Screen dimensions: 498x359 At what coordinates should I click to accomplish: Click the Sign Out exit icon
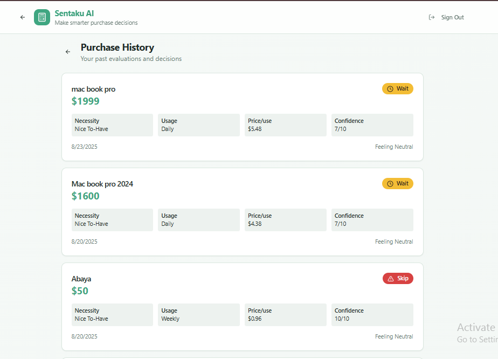[x=432, y=17]
